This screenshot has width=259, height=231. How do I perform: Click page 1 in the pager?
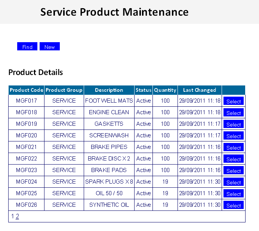point(13,216)
